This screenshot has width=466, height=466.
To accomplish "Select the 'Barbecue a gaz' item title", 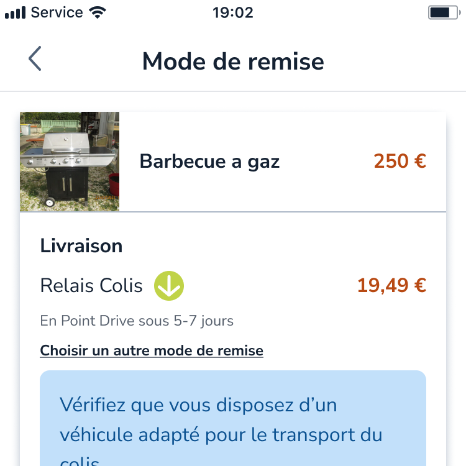I will [209, 162].
